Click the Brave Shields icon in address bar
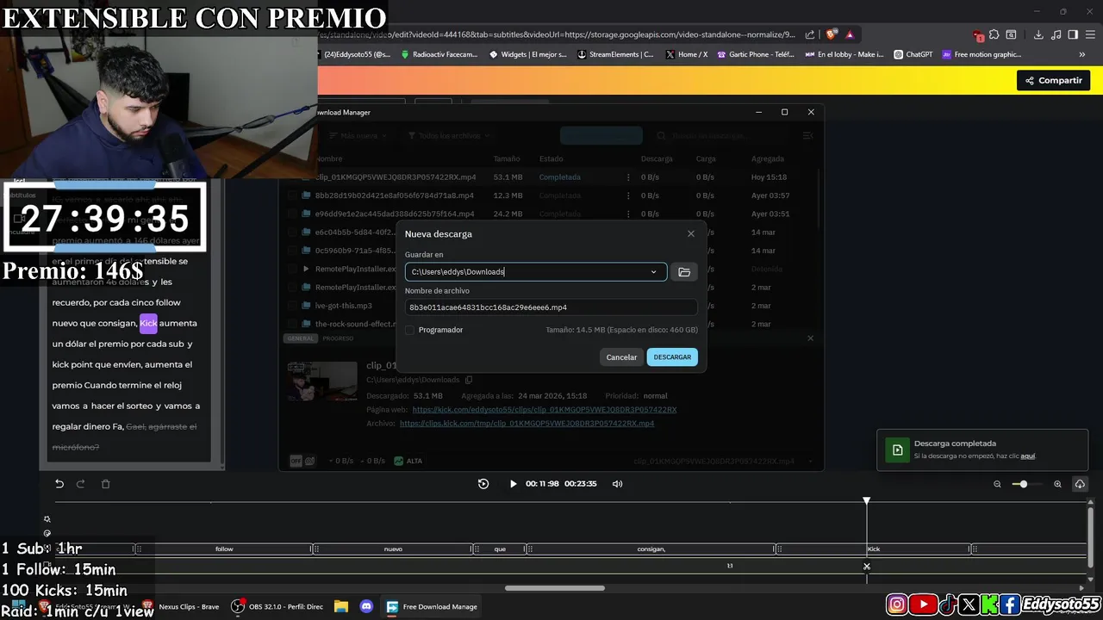 click(831, 34)
